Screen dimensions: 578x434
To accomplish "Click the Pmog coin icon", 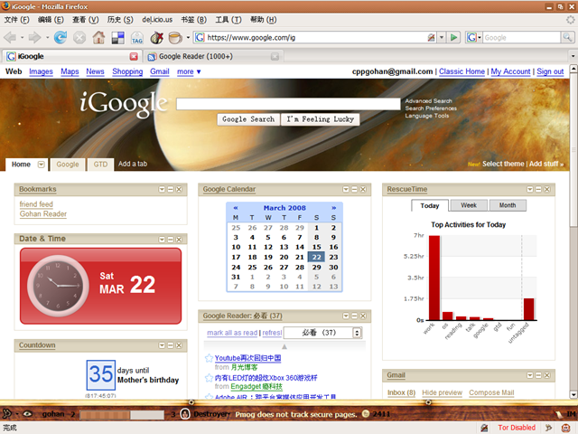I will coord(366,414).
